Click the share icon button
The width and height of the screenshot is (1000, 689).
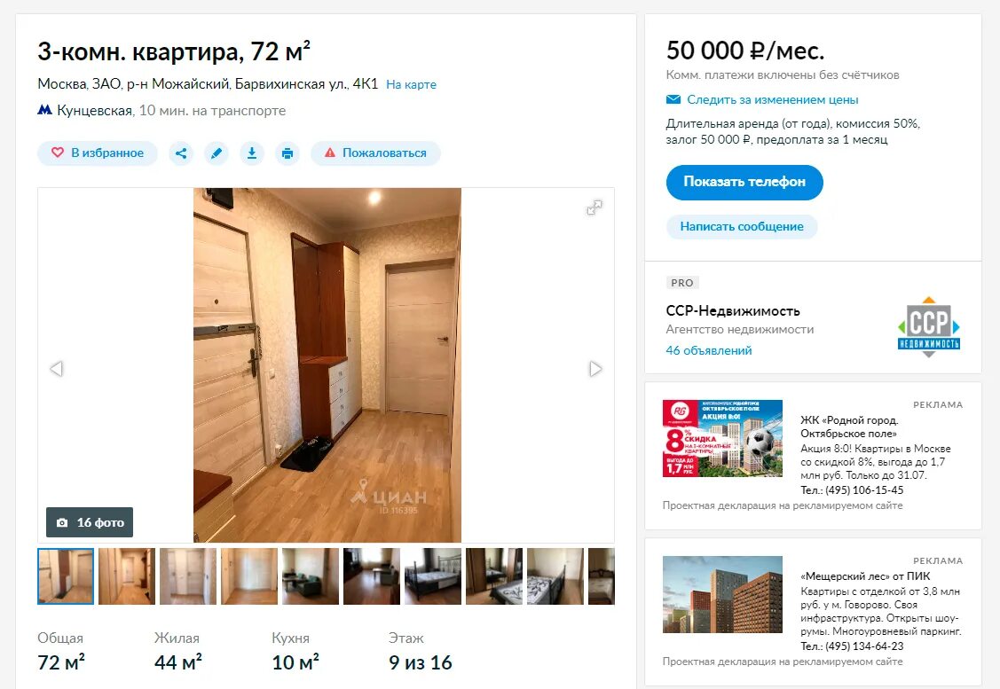click(181, 153)
